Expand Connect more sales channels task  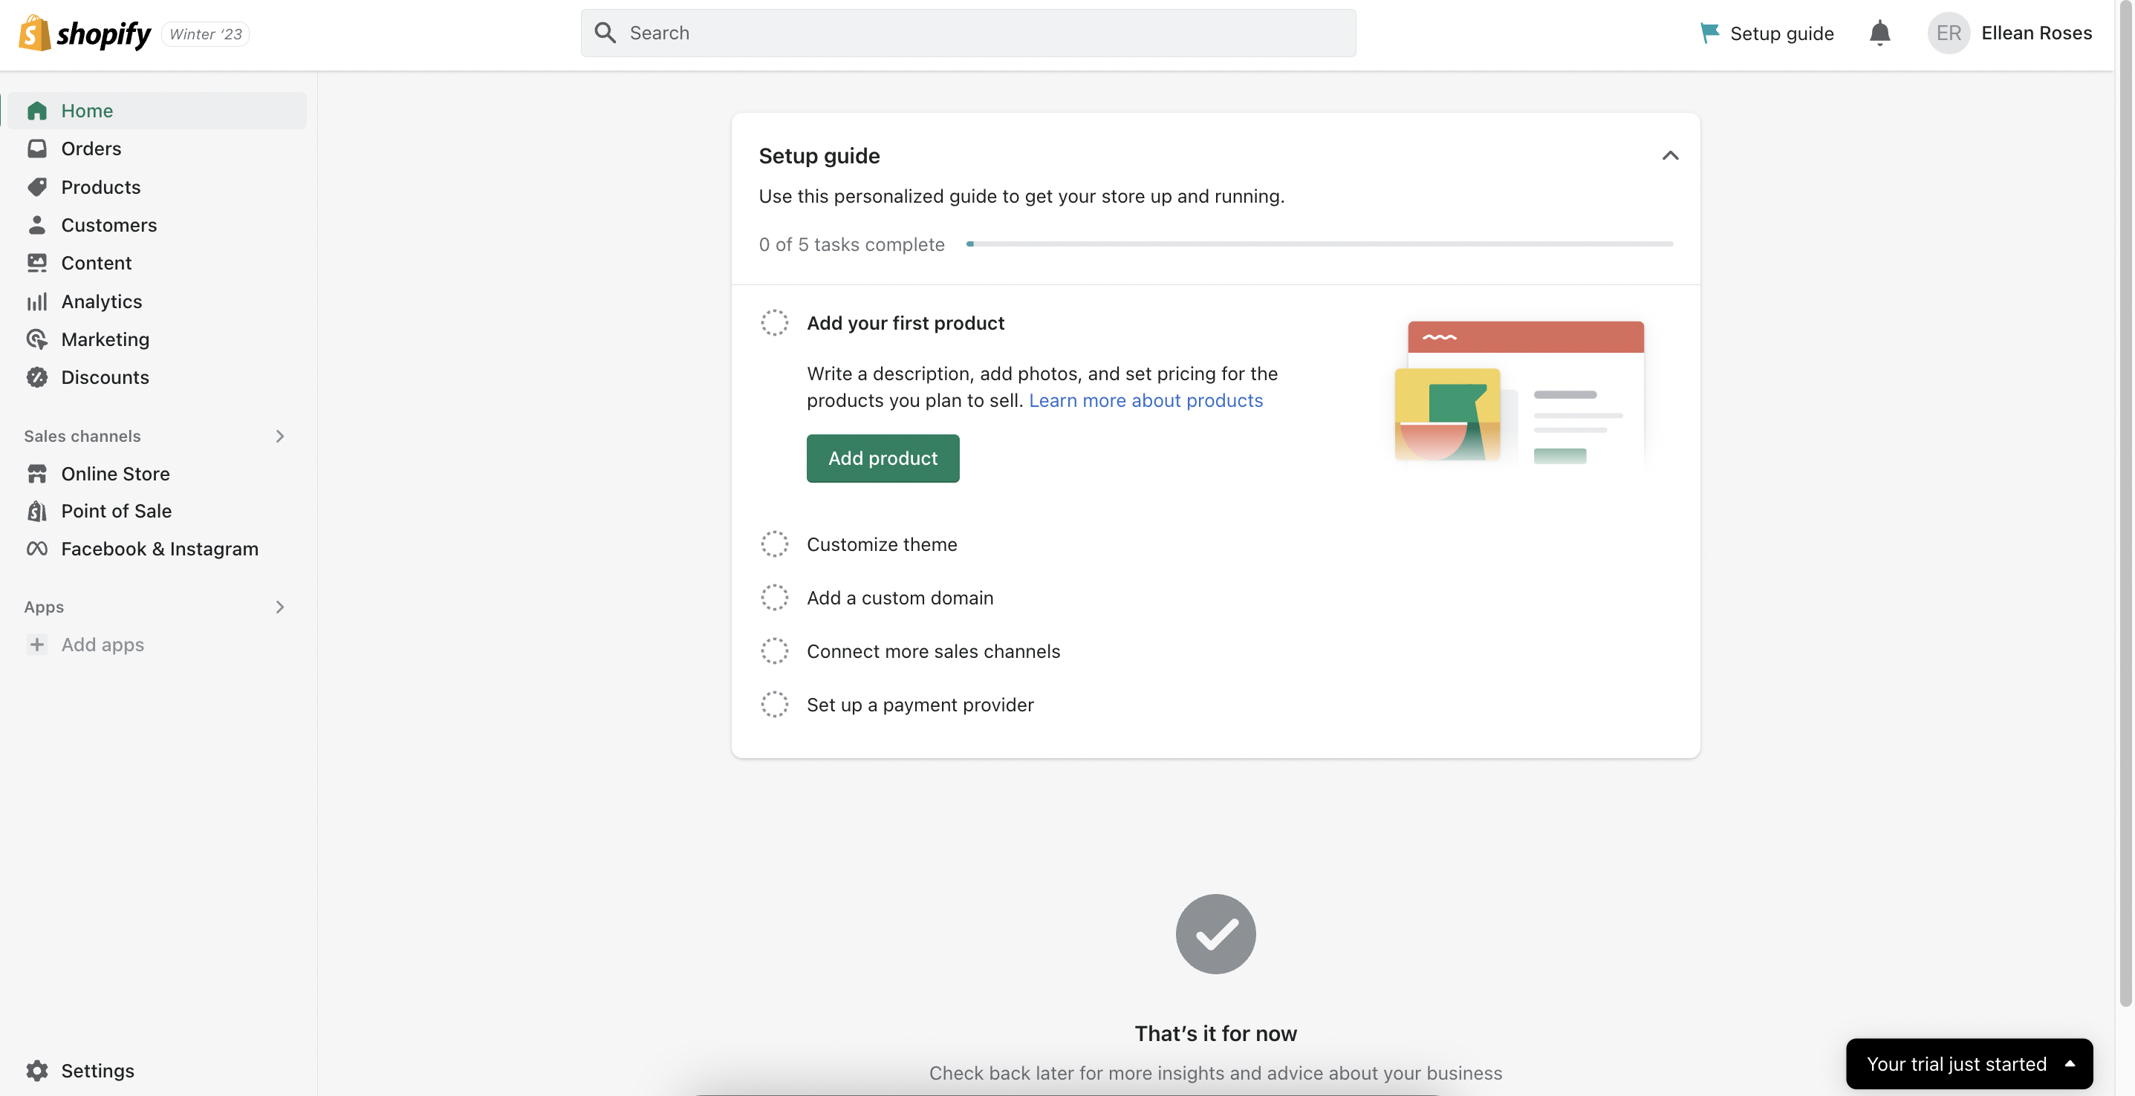pos(933,650)
